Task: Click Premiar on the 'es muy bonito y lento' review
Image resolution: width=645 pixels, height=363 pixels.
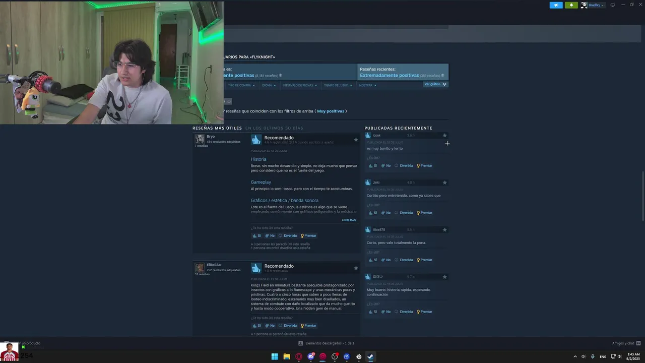Action: click(x=424, y=165)
